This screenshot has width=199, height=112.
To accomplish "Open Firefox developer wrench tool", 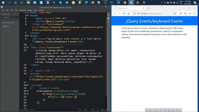I will click(x=180, y=14).
